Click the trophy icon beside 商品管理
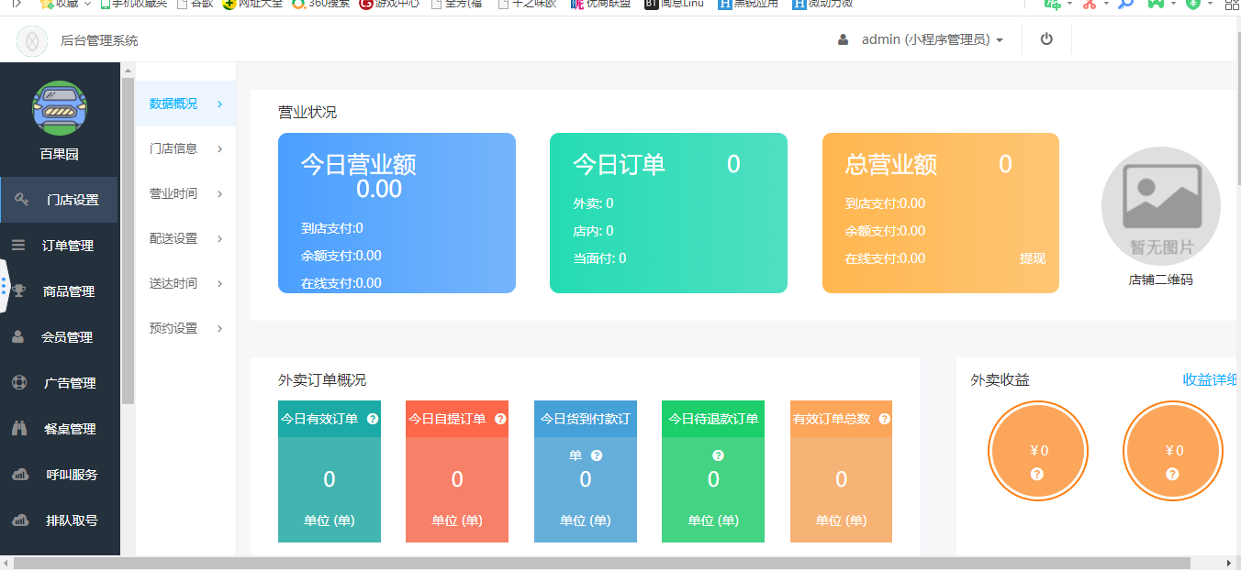Viewport: 1241px width, 570px height. (x=19, y=291)
